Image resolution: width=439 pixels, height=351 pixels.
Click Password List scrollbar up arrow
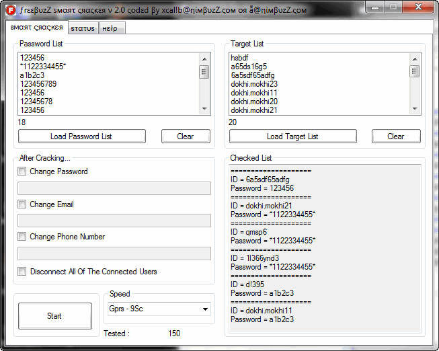[x=204, y=59]
